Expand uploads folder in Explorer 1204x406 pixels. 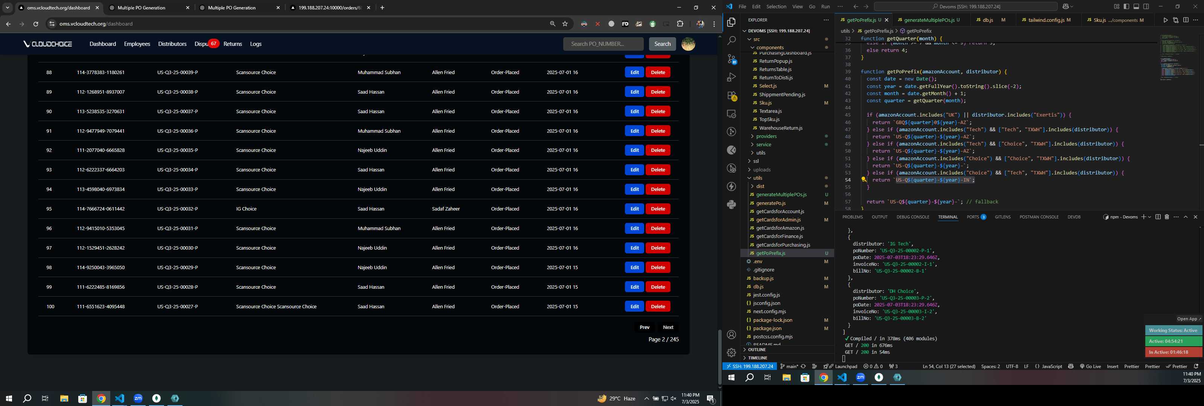click(750, 170)
